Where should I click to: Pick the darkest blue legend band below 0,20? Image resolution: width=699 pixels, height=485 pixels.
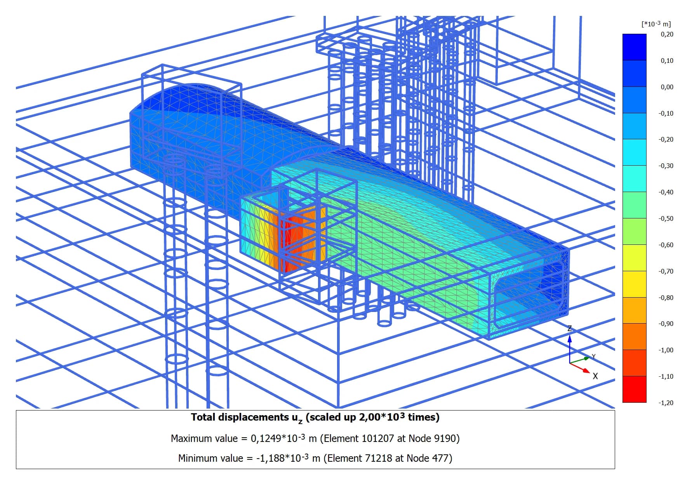(x=634, y=47)
